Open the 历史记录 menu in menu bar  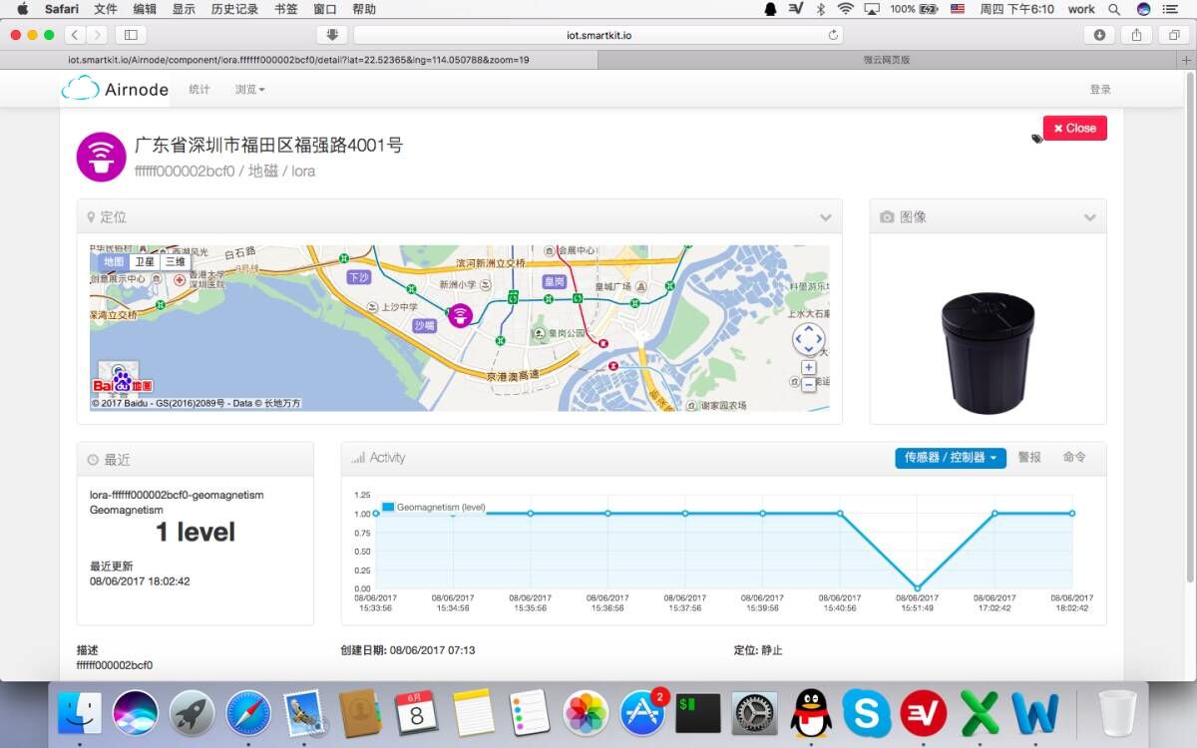point(234,9)
